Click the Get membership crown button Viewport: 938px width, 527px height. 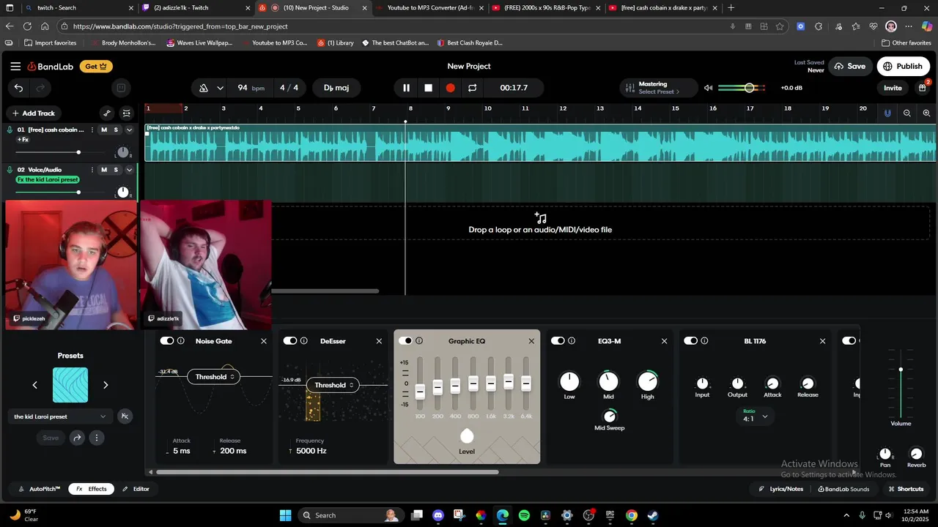pos(96,67)
